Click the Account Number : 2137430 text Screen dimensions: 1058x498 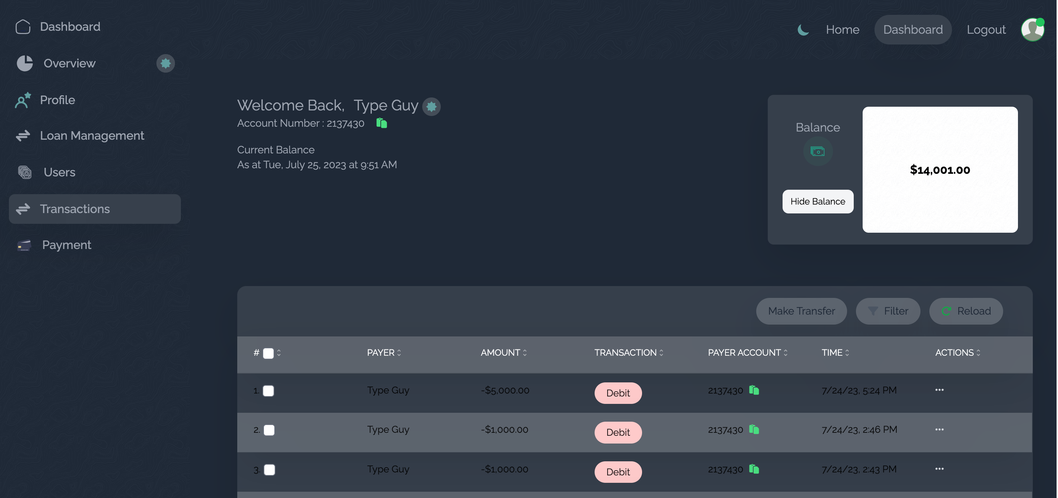[x=301, y=123]
